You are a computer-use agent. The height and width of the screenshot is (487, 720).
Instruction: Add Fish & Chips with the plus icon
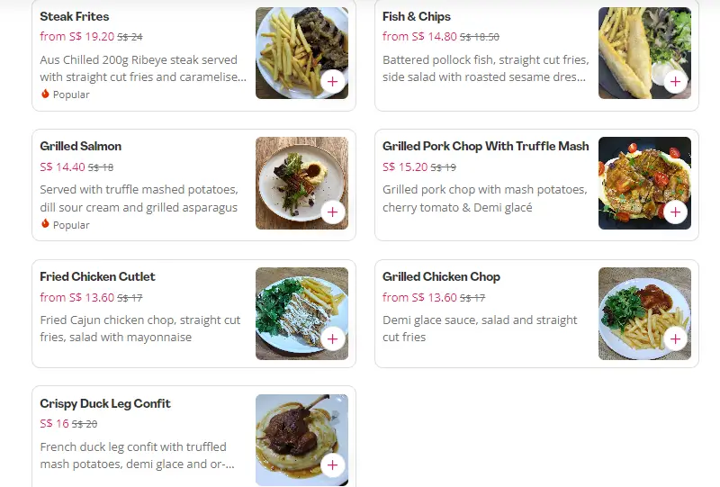click(675, 82)
